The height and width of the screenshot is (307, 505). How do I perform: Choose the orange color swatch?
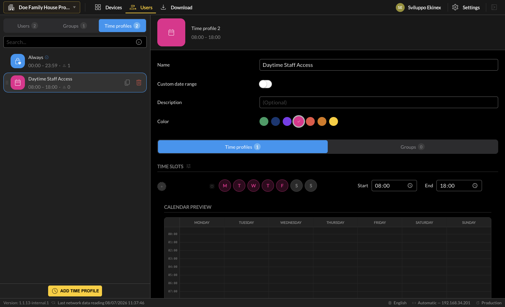point(322,121)
